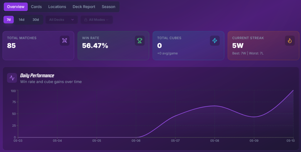This screenshot has width=301, height=152.
Task: Click the Total Cubes value 0
Action: [x=159, y=46]
